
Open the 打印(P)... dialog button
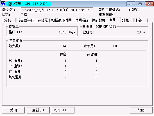[63, 110]
